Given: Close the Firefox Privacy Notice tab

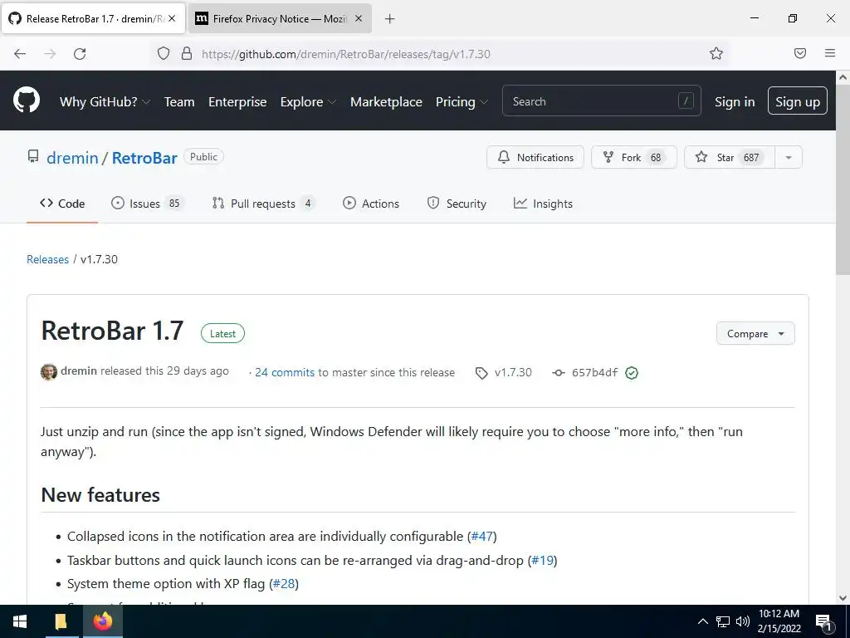Looking at the screenshot, I should pyautogui.click(x=359, y=18).
